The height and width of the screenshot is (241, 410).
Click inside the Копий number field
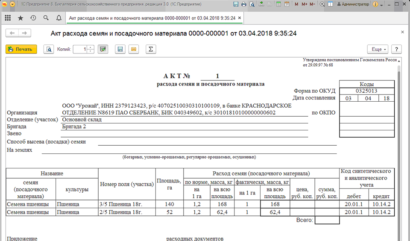pyautogui.click(x=80, y=49)
